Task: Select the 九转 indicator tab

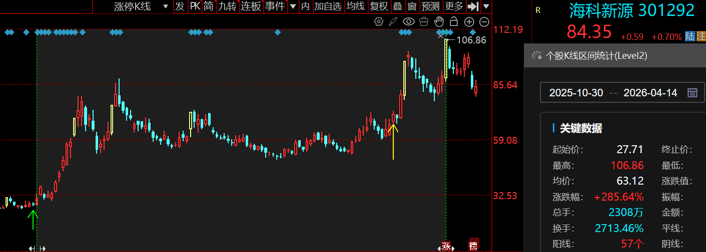Action: (x=228, y=6)
